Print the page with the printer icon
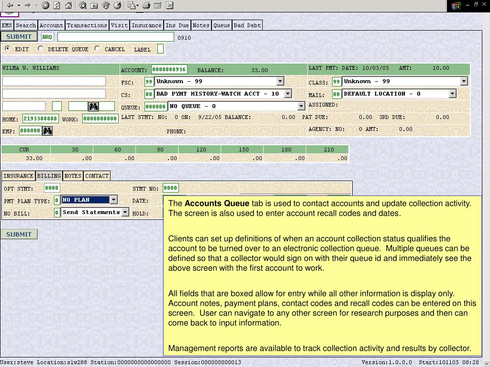490x367 pixels. 146,5
